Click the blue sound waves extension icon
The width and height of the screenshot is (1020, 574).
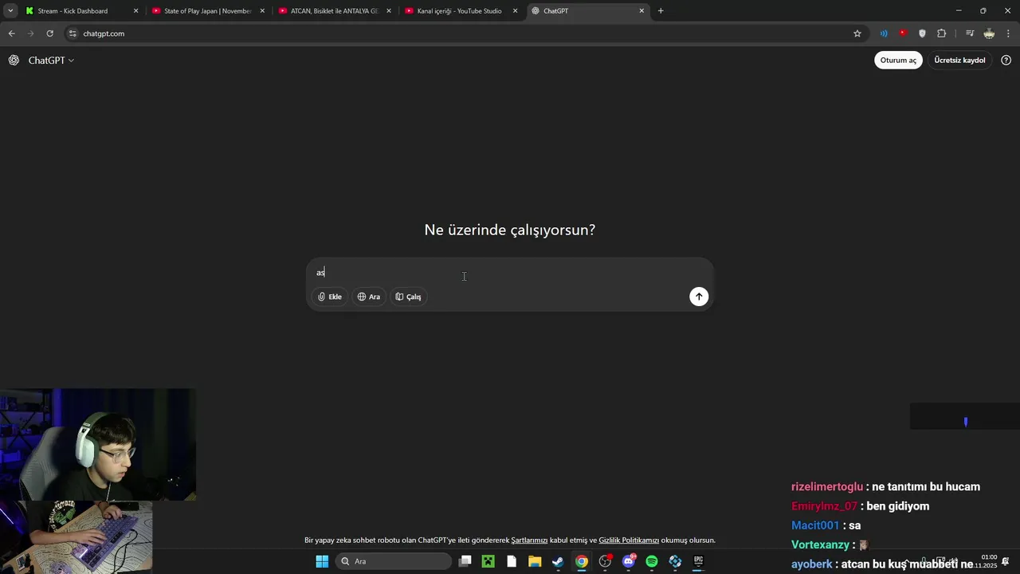click(x=884, y=33)
